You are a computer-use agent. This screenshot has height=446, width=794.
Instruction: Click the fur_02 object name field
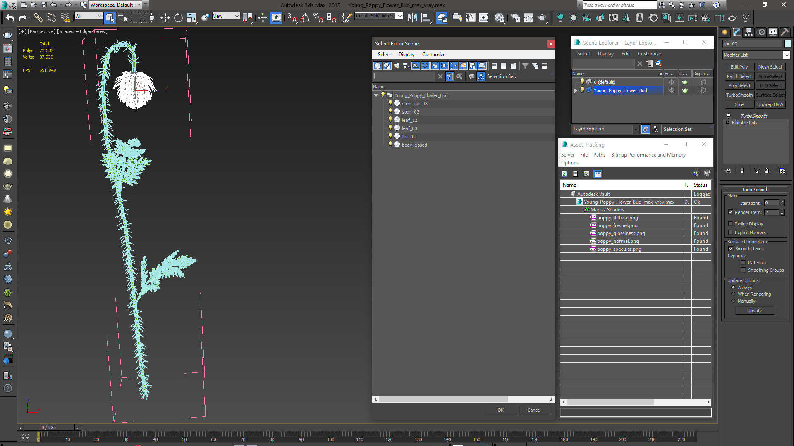pos(753,44)
